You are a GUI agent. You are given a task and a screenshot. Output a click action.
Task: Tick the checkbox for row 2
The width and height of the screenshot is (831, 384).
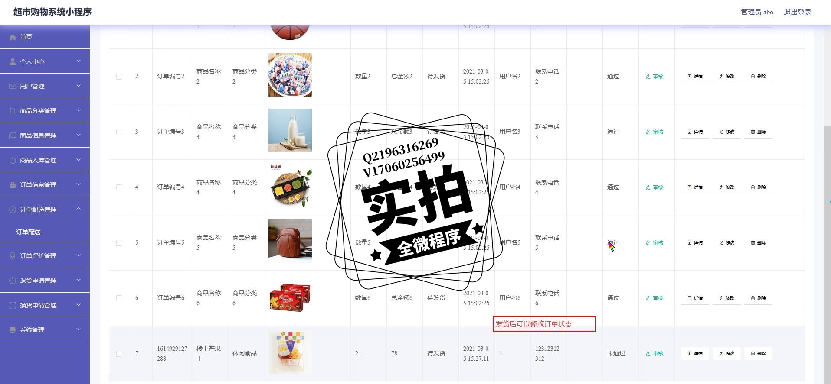[x=119, y=77]
